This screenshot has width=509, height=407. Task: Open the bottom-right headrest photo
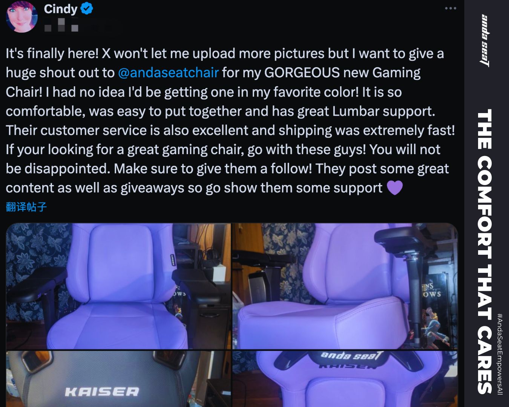[x=345, y=379]
